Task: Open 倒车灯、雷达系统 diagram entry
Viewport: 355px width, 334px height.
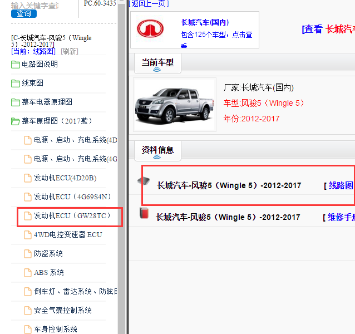Action: coord(75,292)
